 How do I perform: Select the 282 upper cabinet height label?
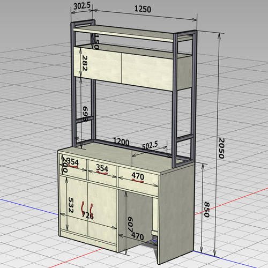(85, 63)
